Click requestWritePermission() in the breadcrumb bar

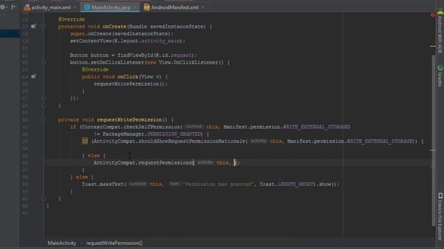(x=114, y=243)
